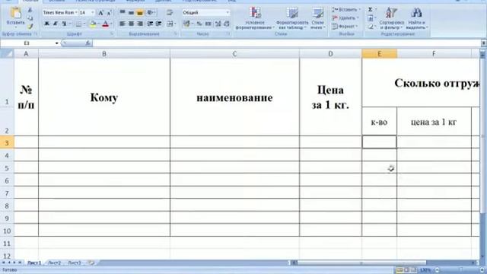487x274 pixels.
Task: Click the Increase Decimal icon
Action: pos(218,24)
